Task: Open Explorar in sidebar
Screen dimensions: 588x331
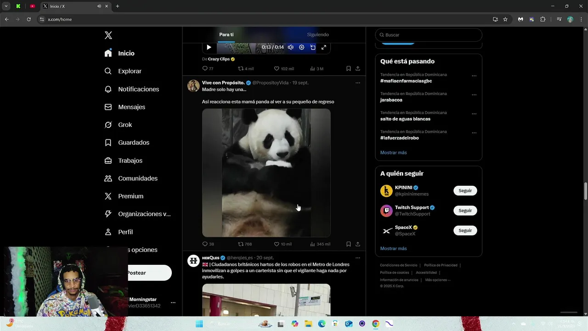Action: (x=123, y=71)
